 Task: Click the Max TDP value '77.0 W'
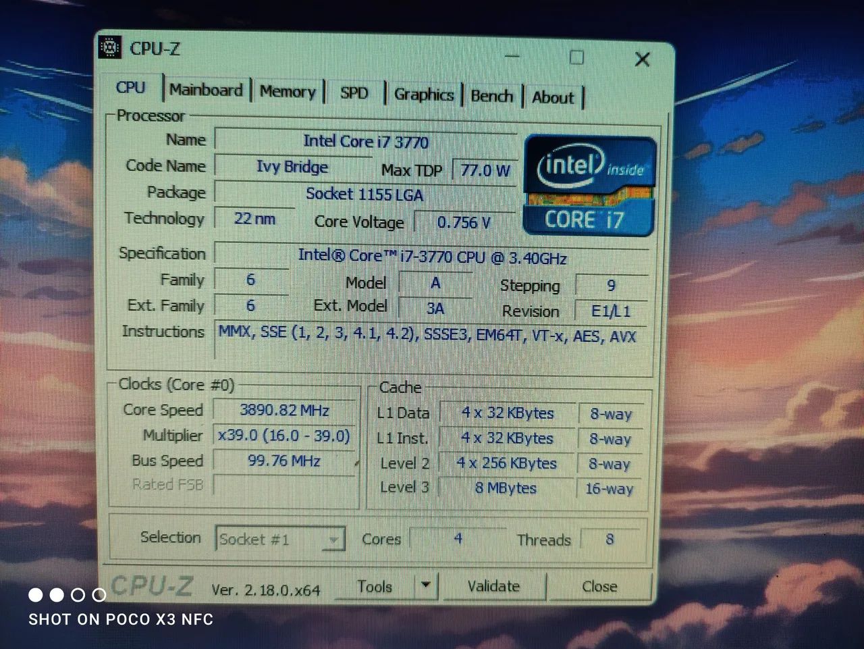click(485, 170)
